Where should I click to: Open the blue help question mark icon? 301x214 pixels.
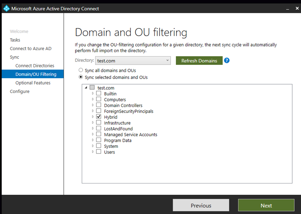pos(227,61)
